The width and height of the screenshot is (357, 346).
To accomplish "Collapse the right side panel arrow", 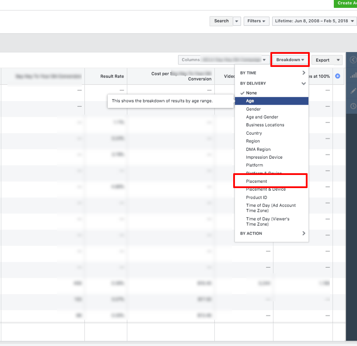I will (x=353, y=60).
